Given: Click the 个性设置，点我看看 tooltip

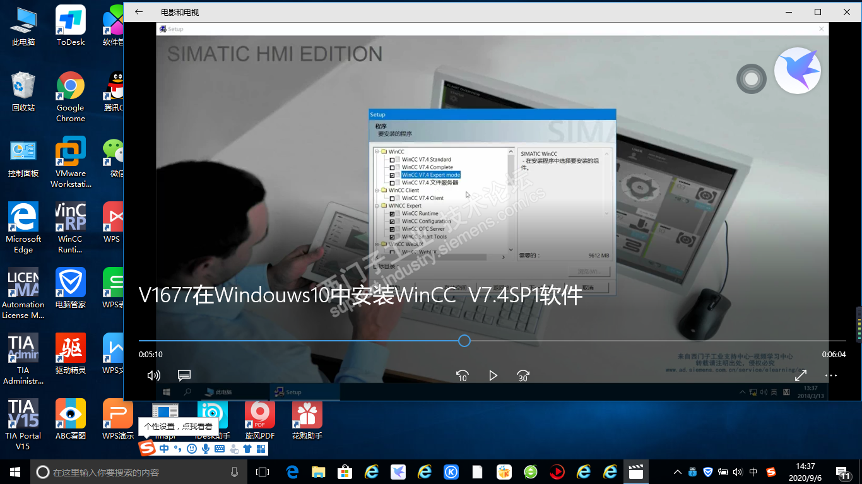Looking at the screenshot, I should (x=179, y=426).
